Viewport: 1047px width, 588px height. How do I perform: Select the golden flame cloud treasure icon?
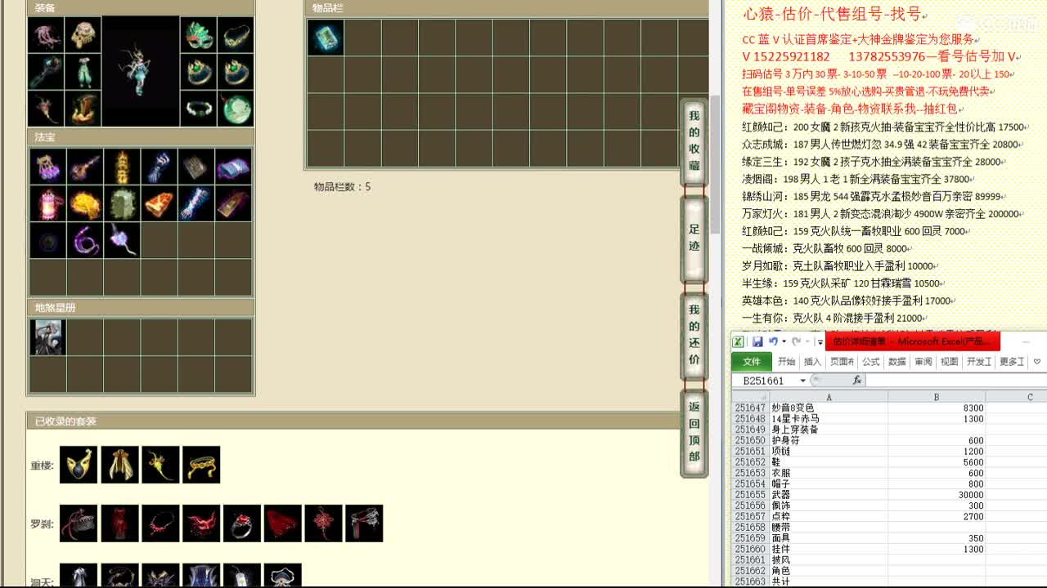tap(84, 203)
